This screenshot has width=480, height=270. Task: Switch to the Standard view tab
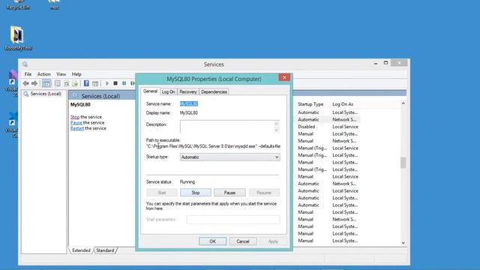[105, 250]
